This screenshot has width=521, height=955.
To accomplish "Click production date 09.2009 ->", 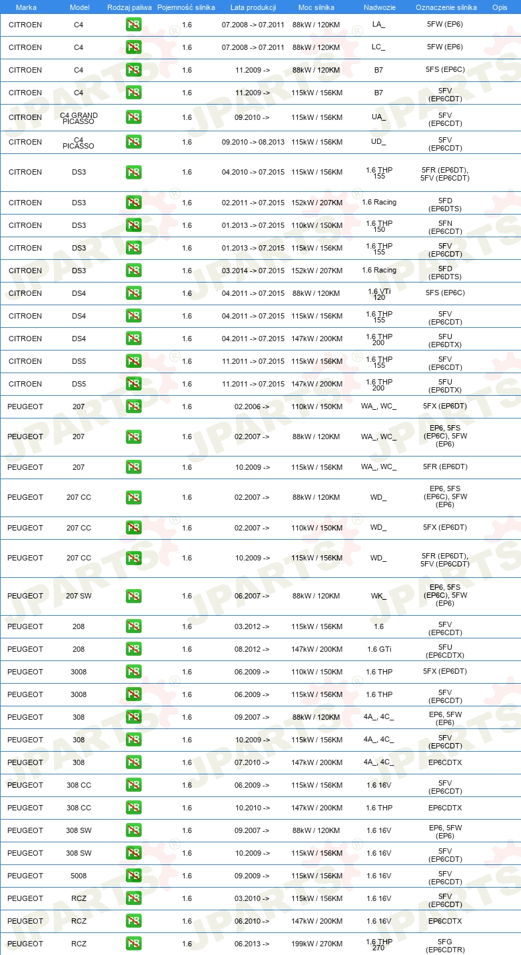I will click(x=253, y=876).
